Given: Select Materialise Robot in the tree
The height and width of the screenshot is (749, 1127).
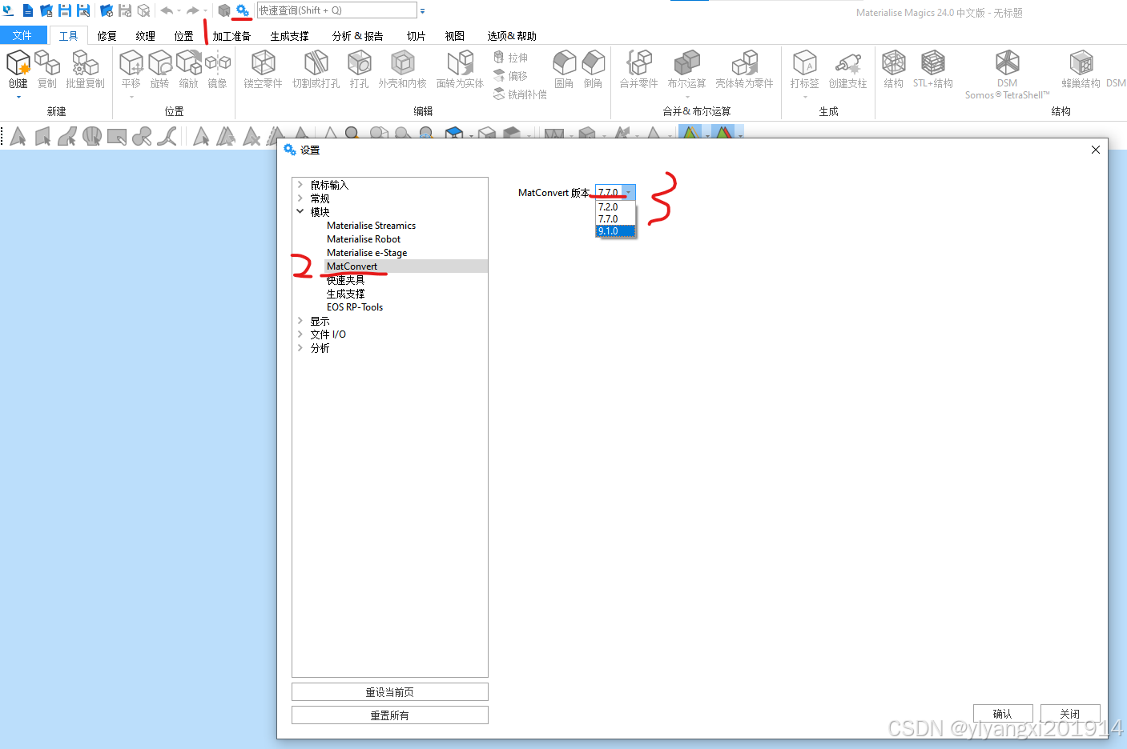Looking at the screenshot, I should click(364, 239).
